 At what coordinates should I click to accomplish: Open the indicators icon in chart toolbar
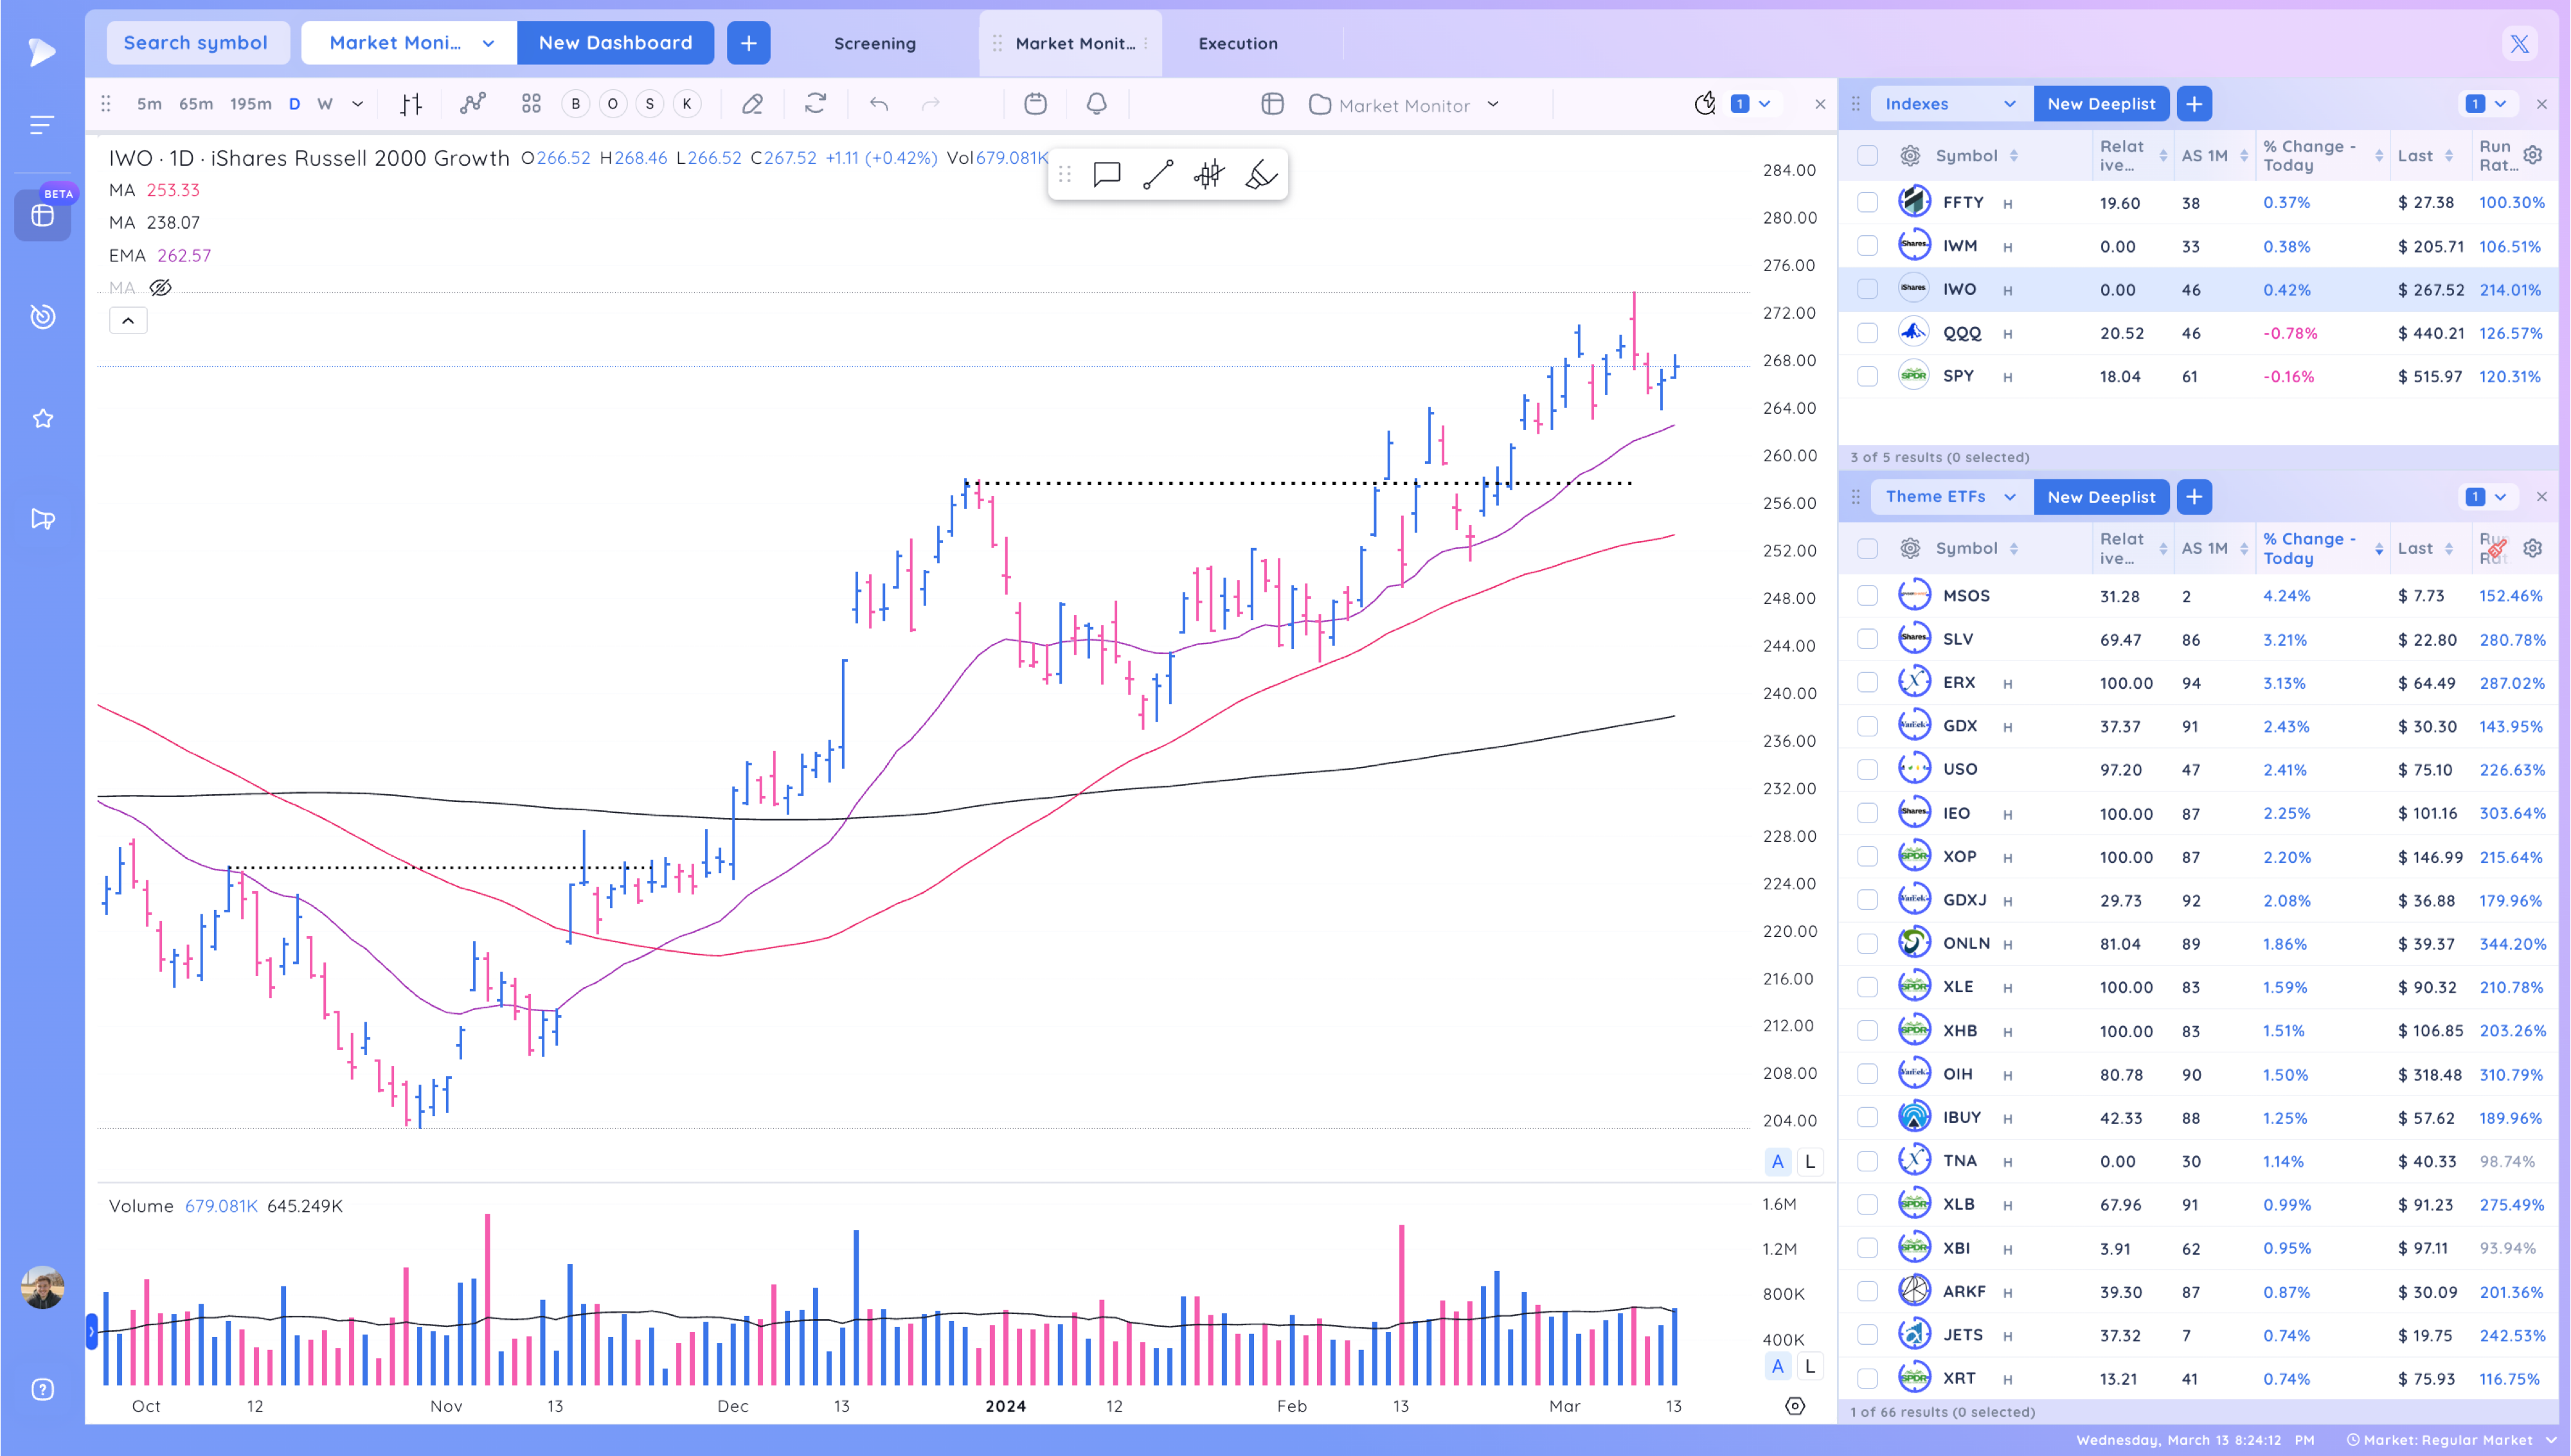pos(473,104)
